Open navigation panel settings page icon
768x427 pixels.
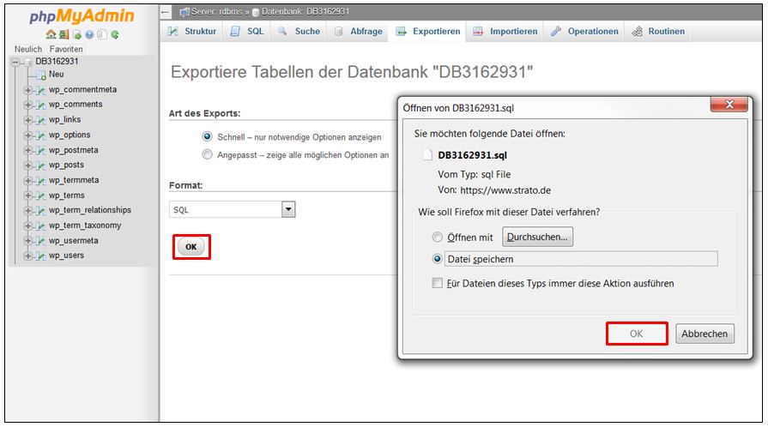pos(101,34)
